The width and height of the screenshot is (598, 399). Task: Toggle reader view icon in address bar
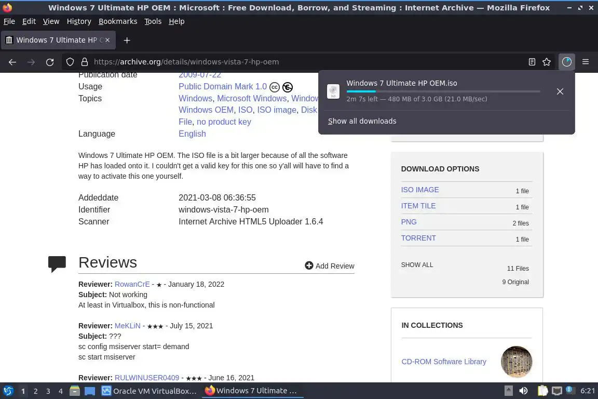click(532, 62)
